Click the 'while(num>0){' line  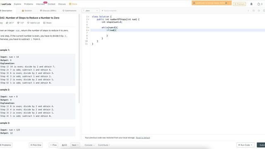109,28
